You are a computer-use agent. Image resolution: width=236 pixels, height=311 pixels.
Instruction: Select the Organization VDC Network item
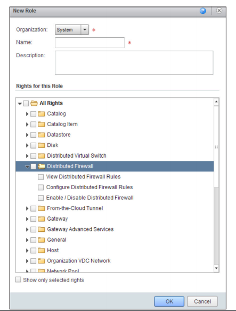pos(79,261)
